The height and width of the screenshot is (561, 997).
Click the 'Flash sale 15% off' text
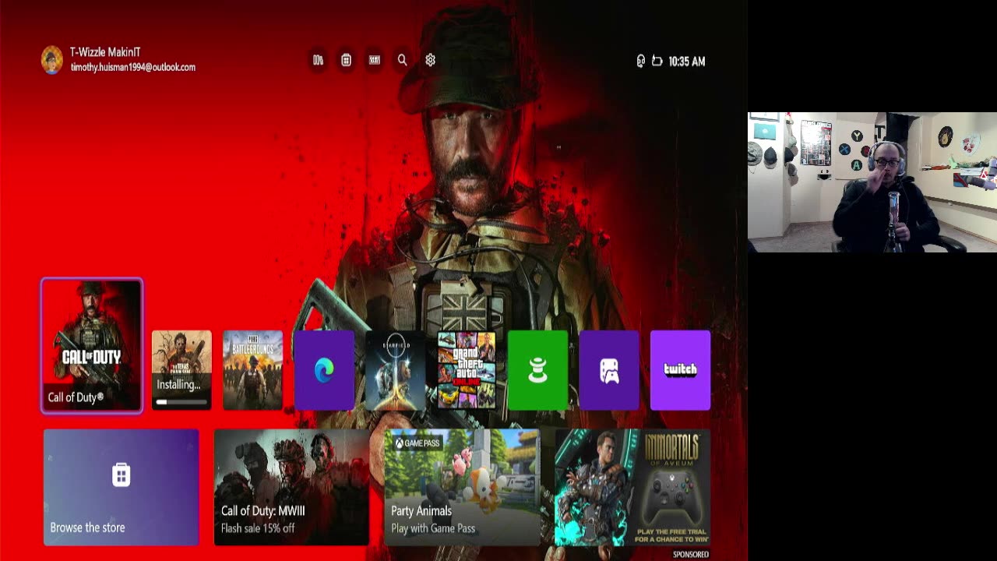(x=258, y=528)
